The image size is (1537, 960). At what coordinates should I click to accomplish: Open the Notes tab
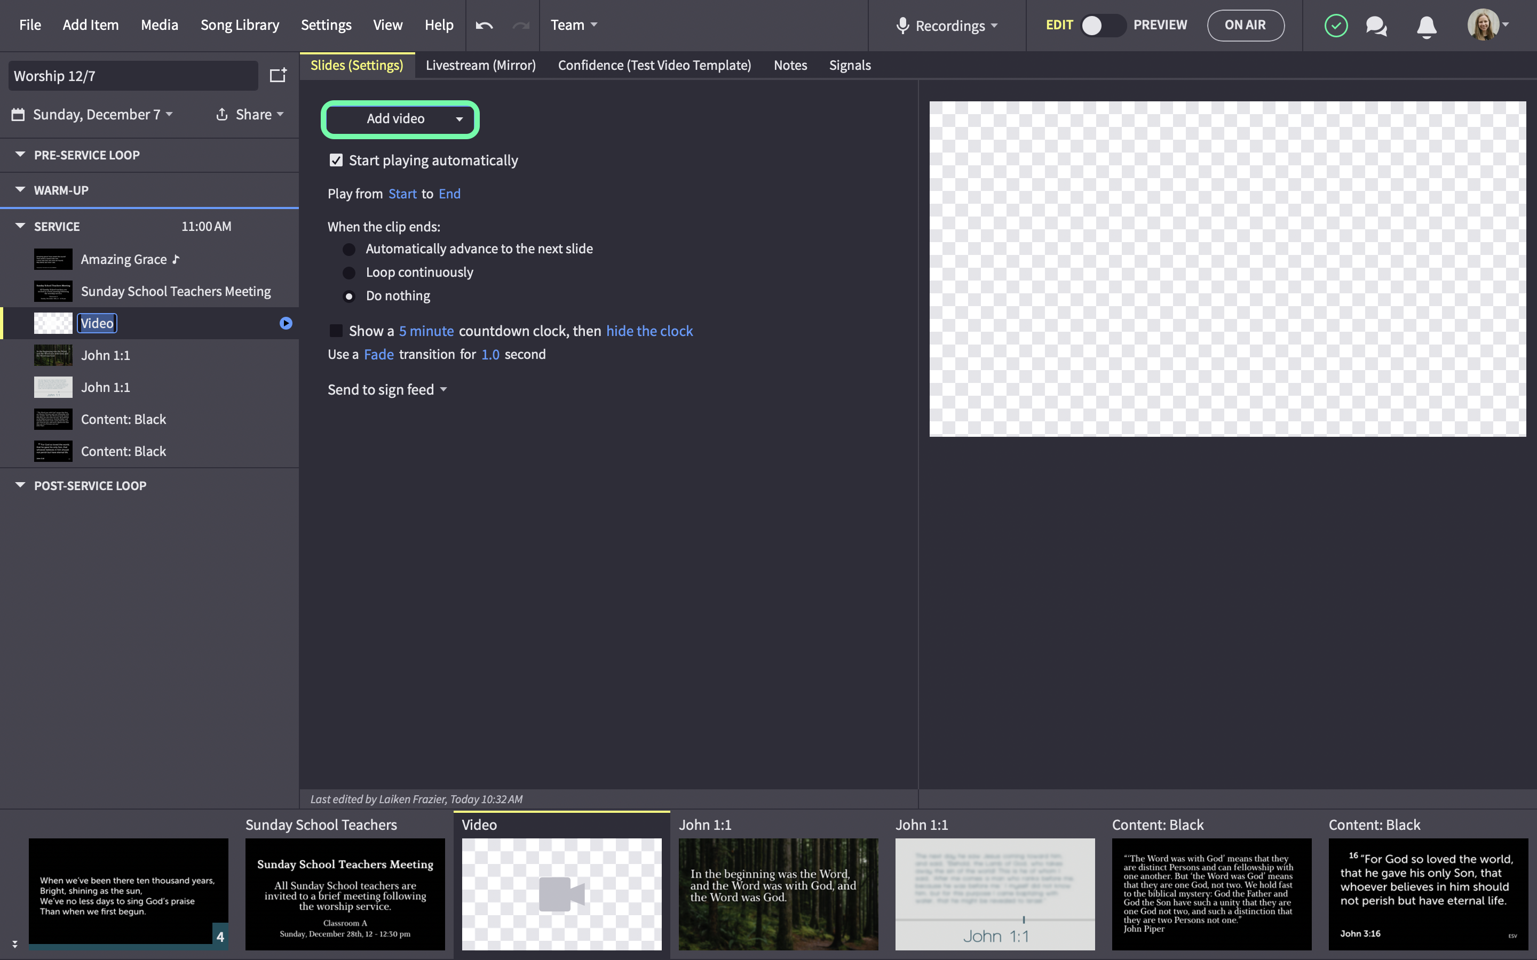click(x=790, y=66)
